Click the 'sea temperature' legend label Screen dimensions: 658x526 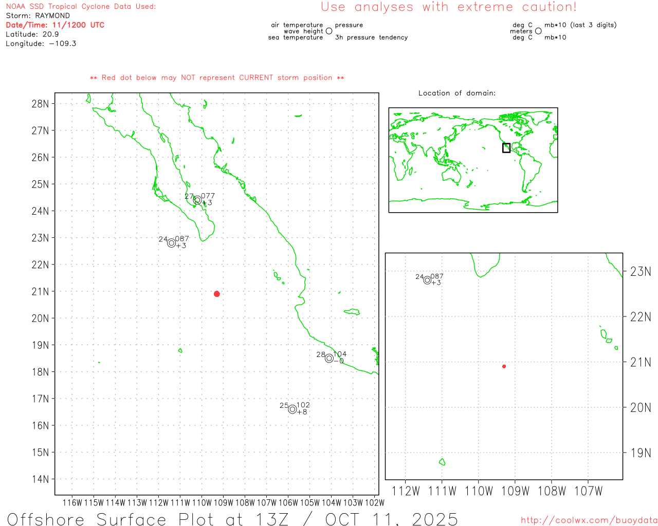pyautogui.click(x=296, y=37)
